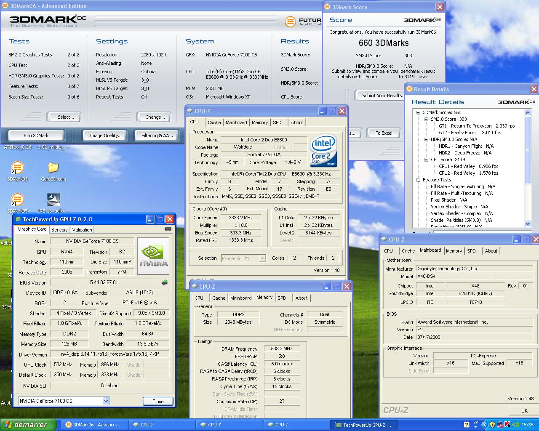This screenshot has height=431, width=539.
Task: Click the GPU-Z screenshot camera icon
Action: pos(168,229)
